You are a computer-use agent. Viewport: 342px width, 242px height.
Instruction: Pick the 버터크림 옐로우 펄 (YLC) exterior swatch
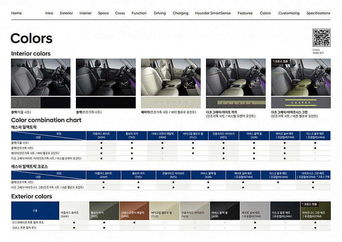(164, 211)
